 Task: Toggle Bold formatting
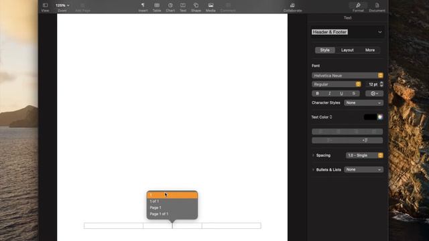point(317,94)
